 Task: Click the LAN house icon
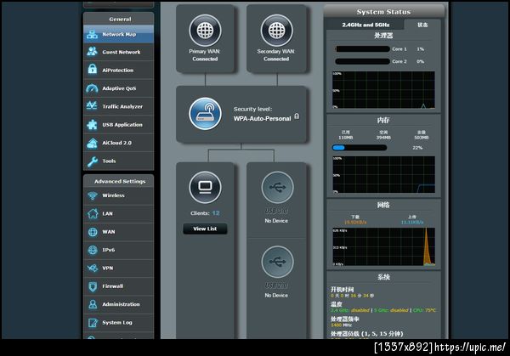click(x=93, y=213)
